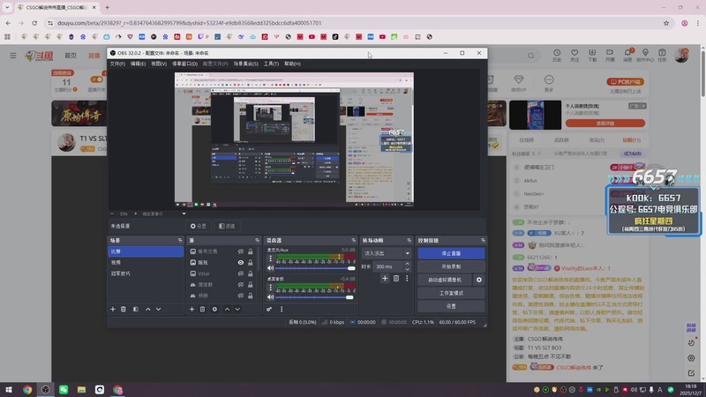Open Douyu 消息 notification bell
Screen dimensions: 706x397
pyautogui.click(x=627, y=55)
